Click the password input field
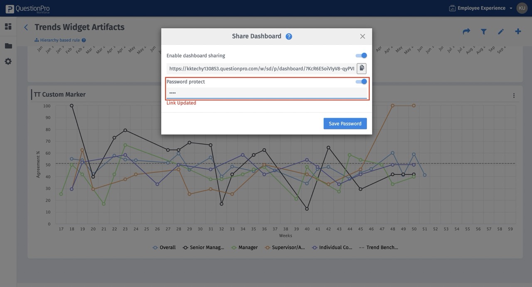The width and height of the screenshot is (532, 287). click(266, 93)
